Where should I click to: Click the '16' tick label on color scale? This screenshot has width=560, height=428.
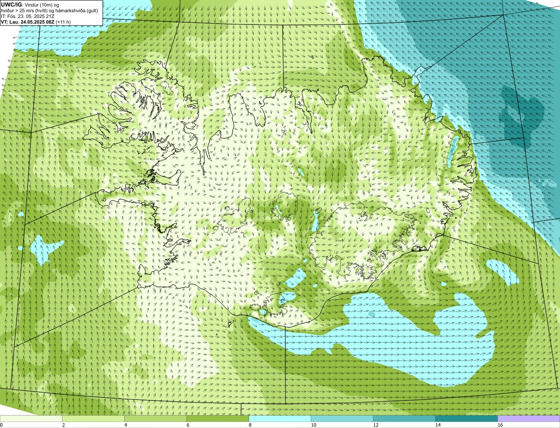pos(500,425)
